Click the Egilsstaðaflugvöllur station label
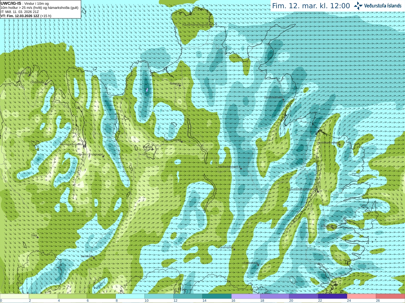This screenshot has width=405, height=303. (x=302, y=189)
